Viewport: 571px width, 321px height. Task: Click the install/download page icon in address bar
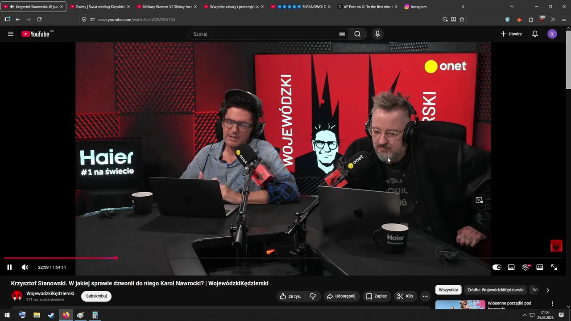coord(454,20)
